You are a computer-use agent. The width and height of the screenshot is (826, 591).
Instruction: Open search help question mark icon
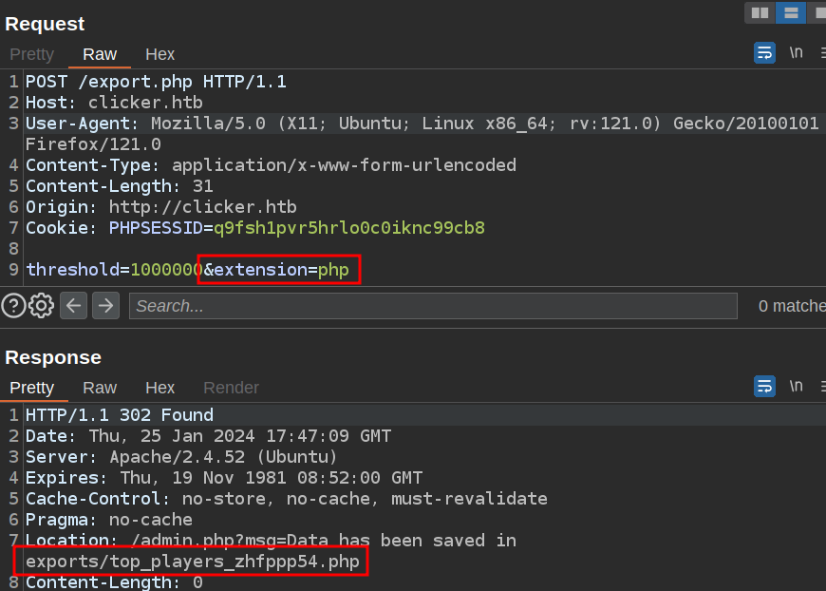coord(13,305)
